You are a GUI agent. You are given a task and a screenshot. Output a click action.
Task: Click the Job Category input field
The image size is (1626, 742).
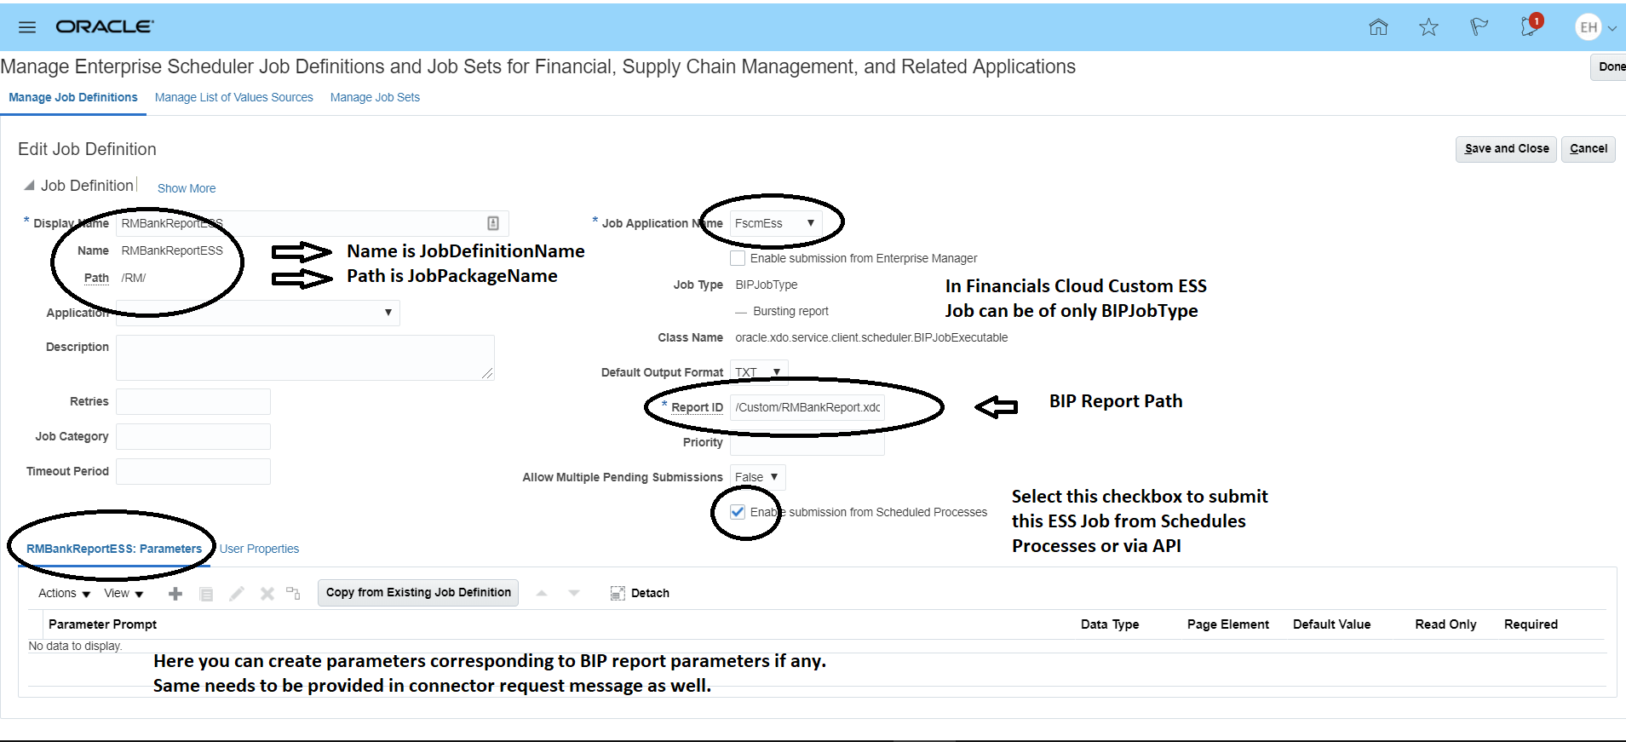(193, 436)
